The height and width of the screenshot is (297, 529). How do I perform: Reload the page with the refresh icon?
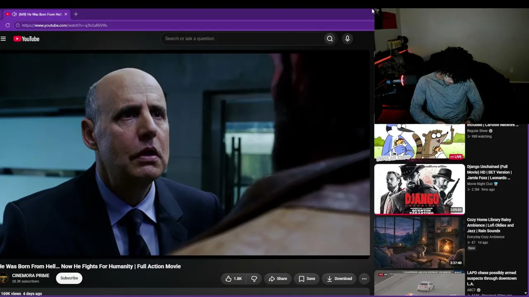coord(7,25)
